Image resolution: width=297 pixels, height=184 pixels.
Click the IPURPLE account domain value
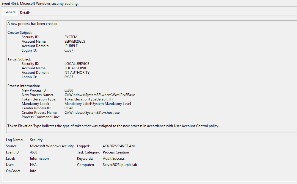71,46
